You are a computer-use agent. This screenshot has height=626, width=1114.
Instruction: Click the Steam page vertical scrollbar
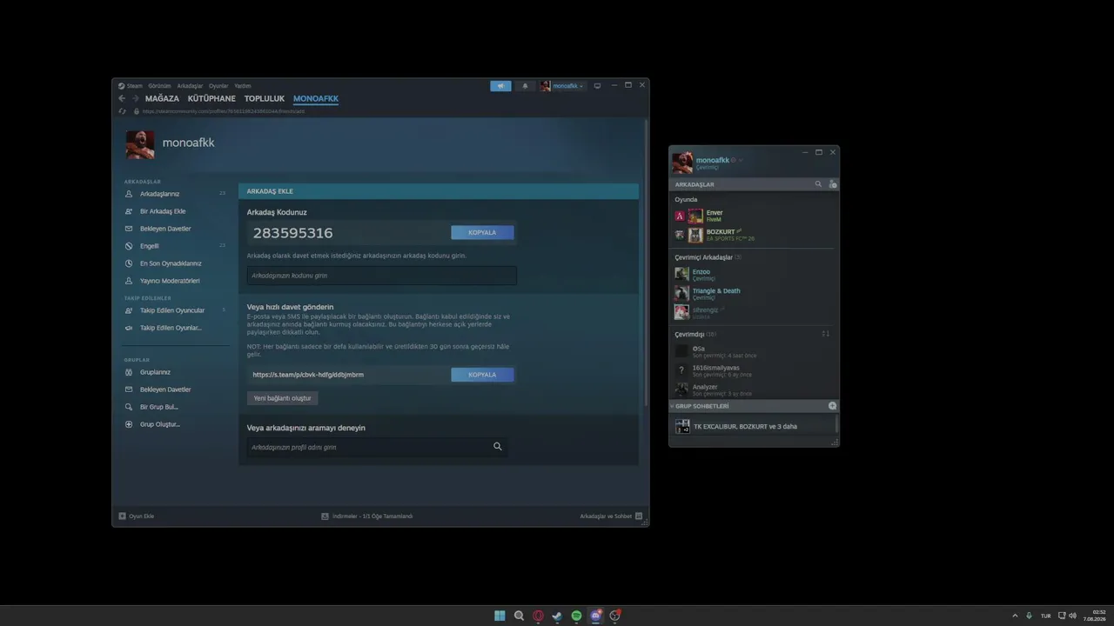(646, 261)
